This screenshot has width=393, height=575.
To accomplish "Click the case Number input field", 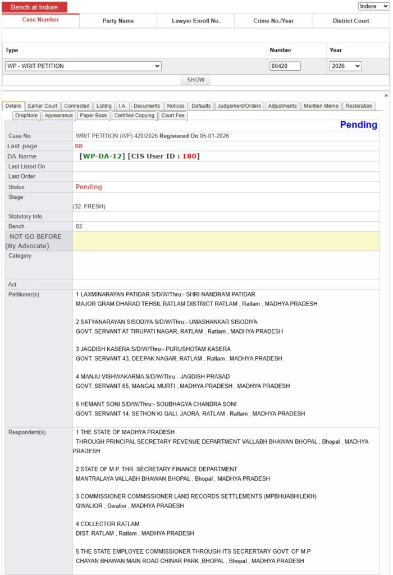I will pos(285,66).
